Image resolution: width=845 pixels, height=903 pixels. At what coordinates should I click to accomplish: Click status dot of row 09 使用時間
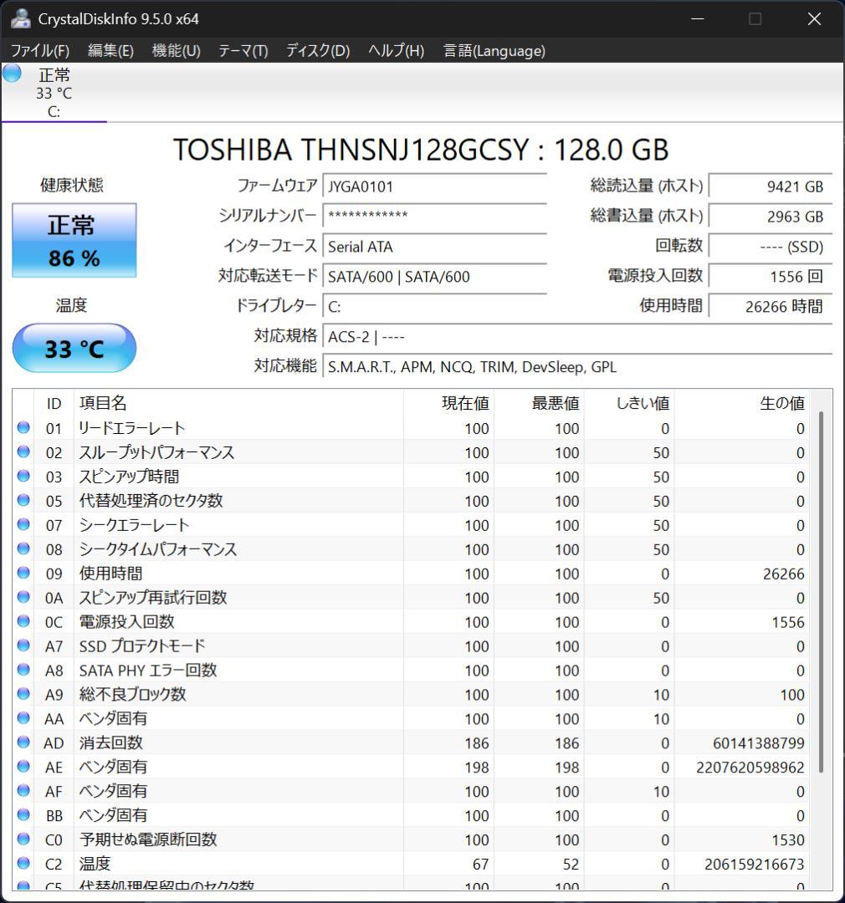(x=23, y=573)
